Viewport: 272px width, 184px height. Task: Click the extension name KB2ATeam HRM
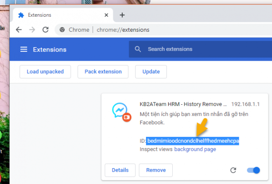(183, 104)
